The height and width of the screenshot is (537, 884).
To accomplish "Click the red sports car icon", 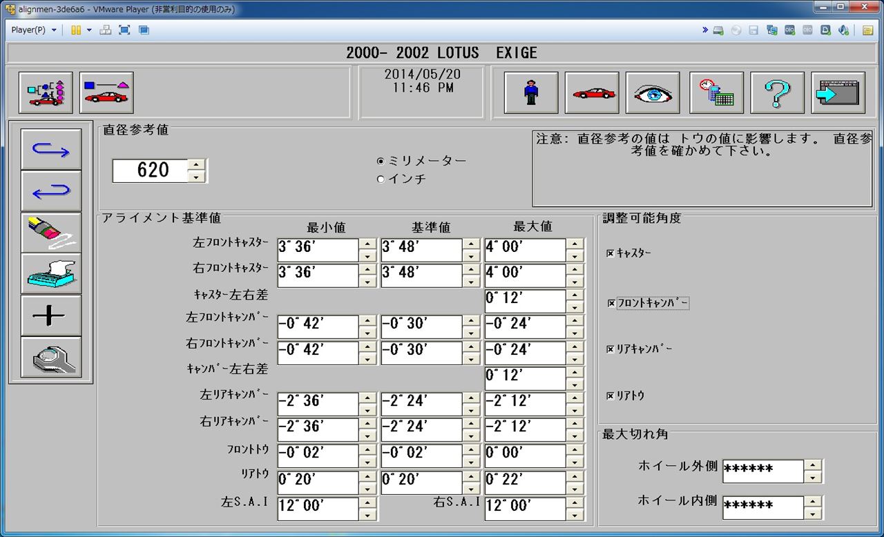I will (x=592, y=92).
